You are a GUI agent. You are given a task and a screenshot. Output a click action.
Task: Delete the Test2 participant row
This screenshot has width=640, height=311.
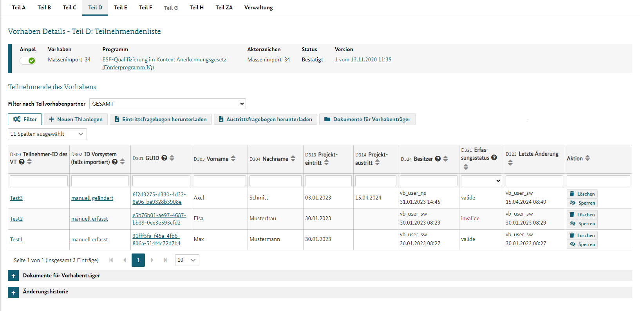coord(582,214)
